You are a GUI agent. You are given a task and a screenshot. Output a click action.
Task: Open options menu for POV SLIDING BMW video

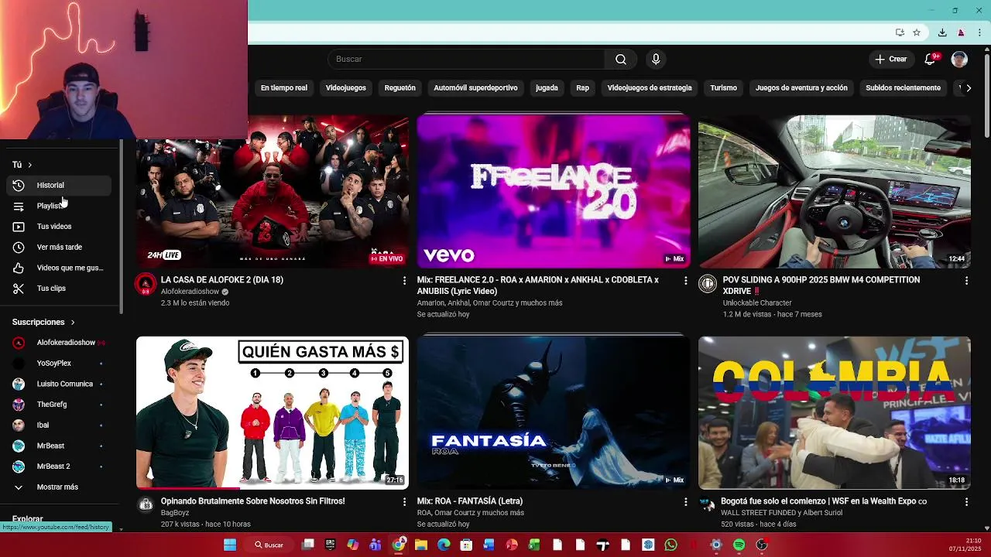[x=966, y=281]
